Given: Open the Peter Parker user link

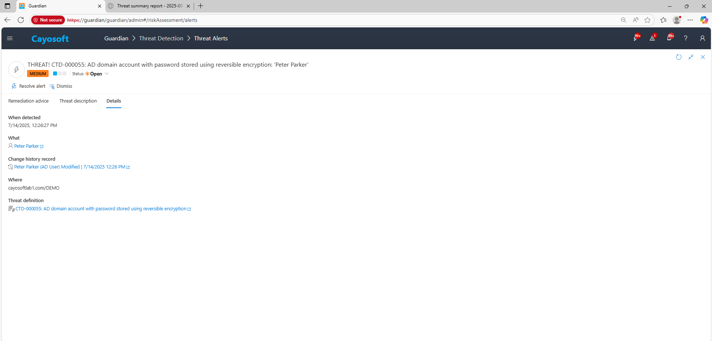Looking at the screenshot, I should 26,146.
